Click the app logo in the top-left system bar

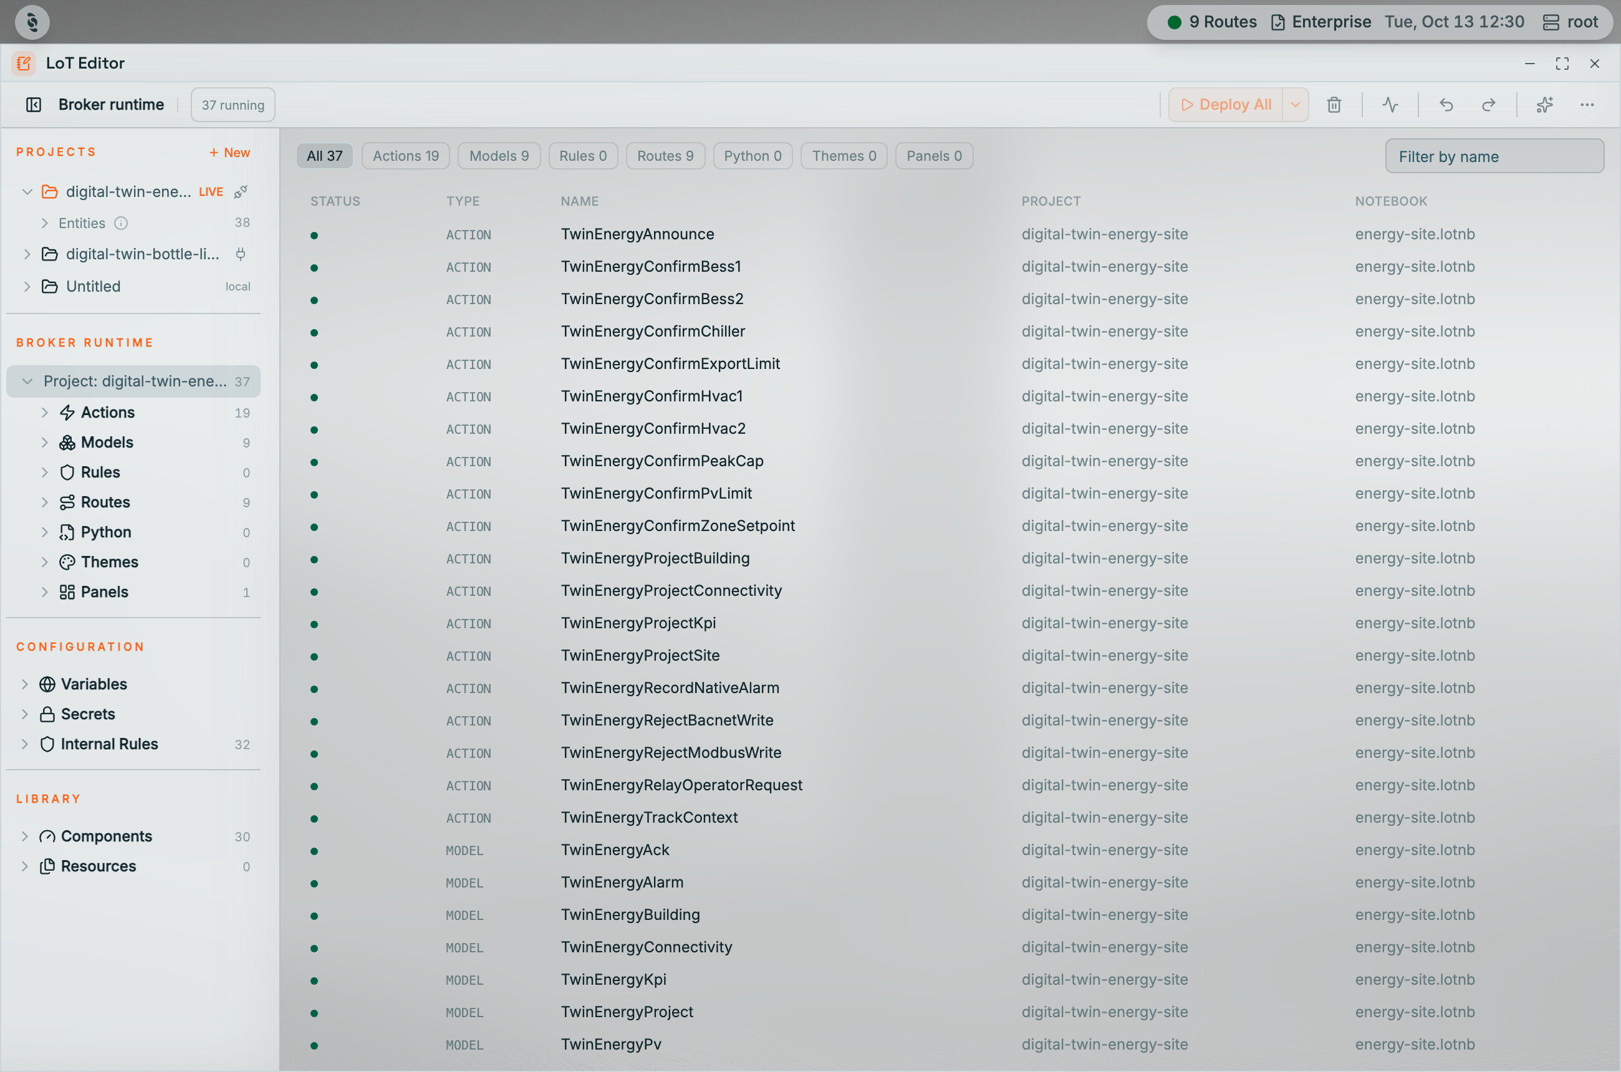[x=32, y=22]
